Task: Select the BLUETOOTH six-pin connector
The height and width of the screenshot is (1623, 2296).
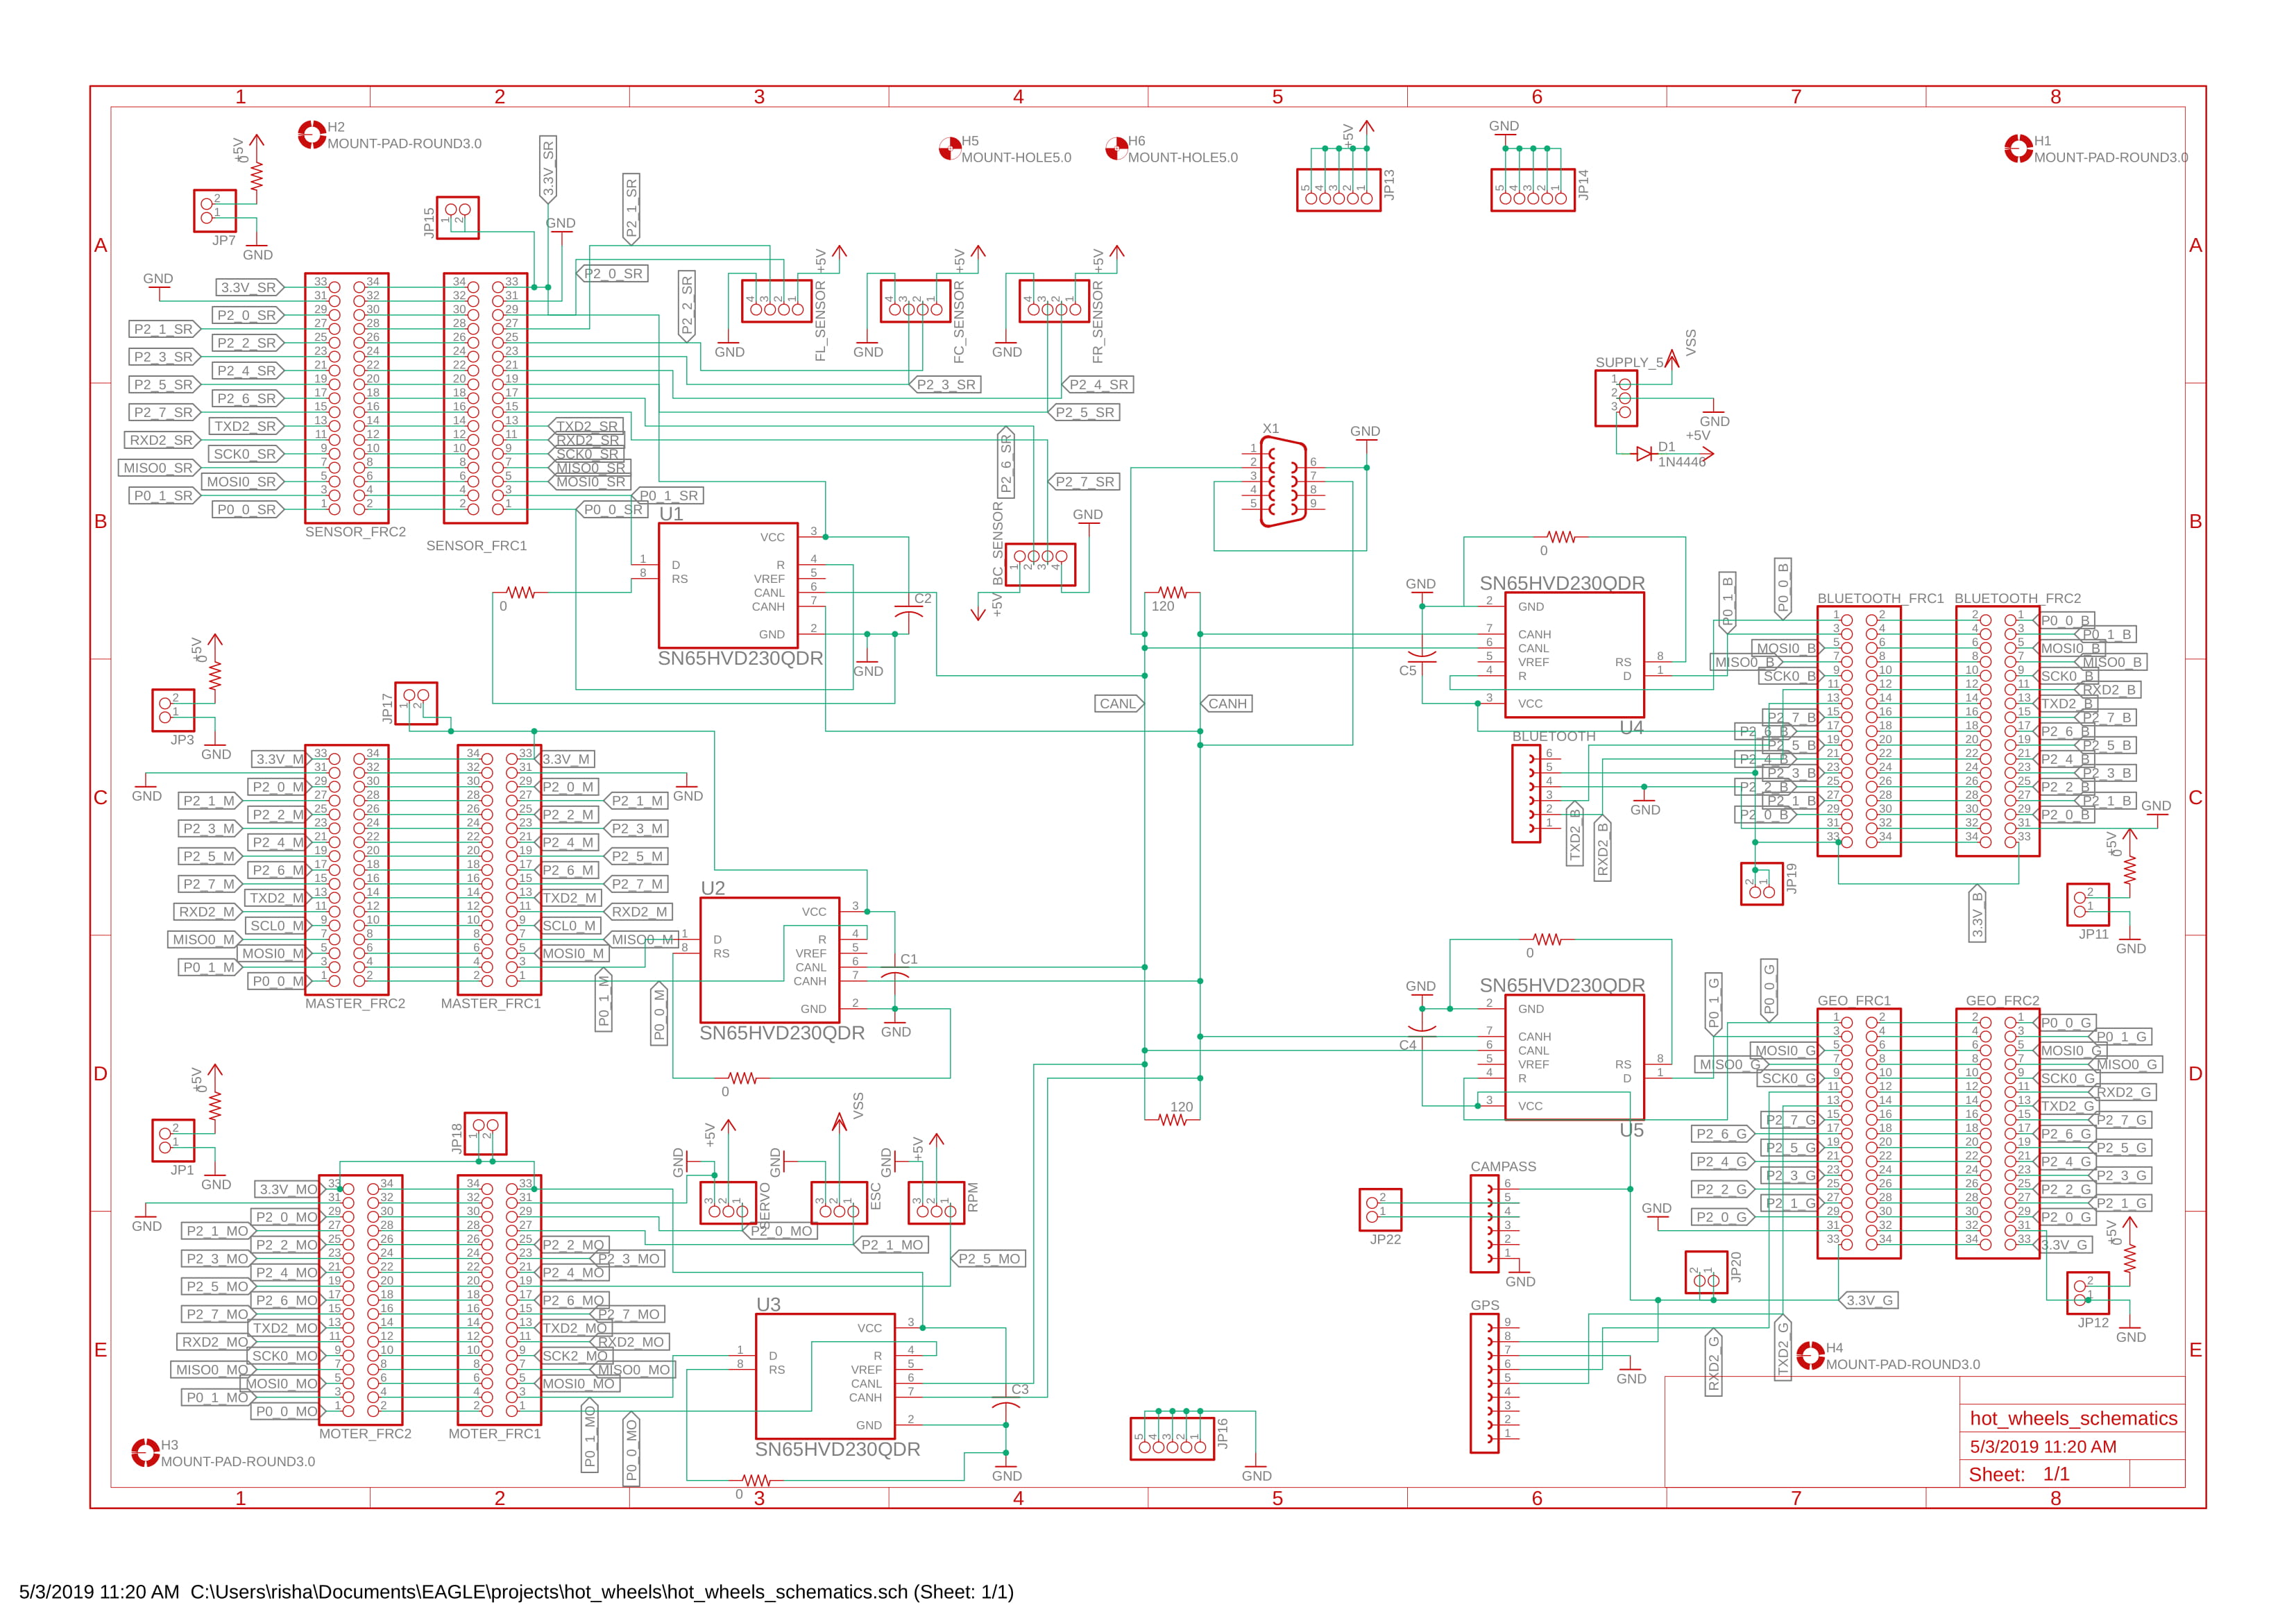Action: pos(1526,794)
